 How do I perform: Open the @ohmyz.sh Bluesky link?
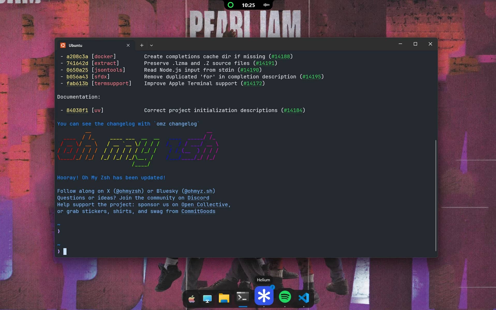[x=198, y=191]
